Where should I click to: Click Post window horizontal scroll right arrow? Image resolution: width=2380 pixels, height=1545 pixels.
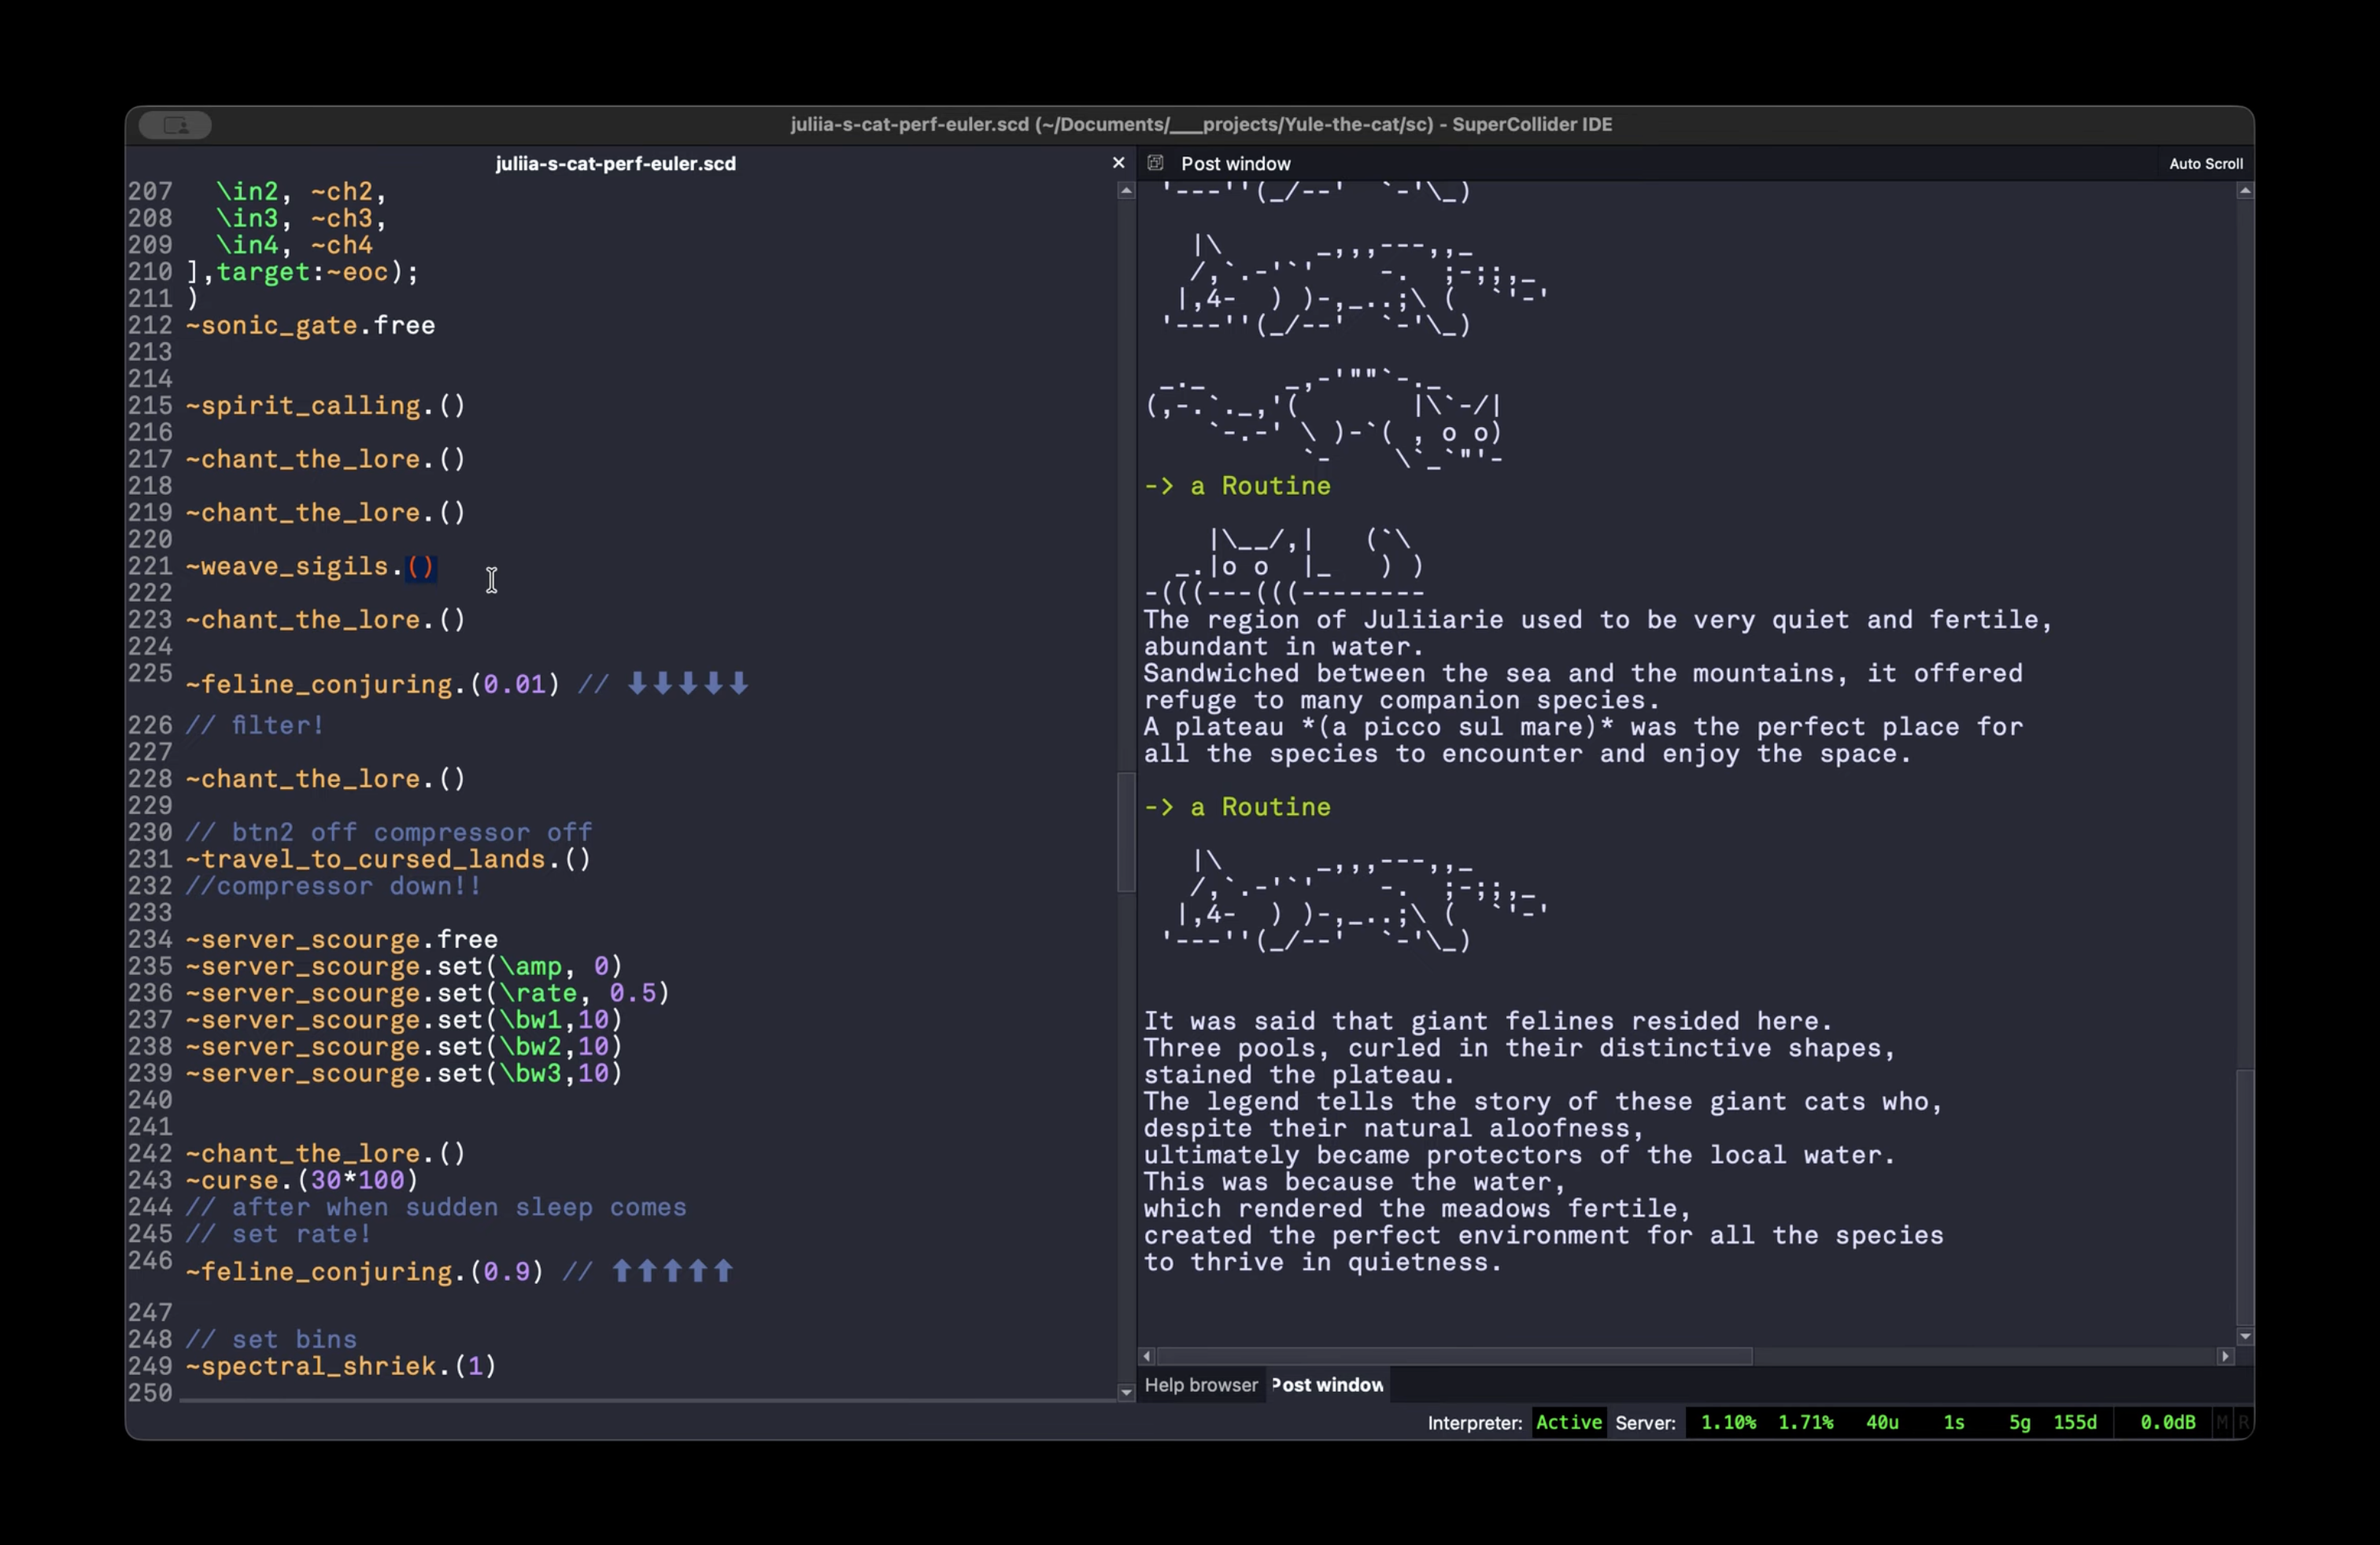tap(2225, 1356)
